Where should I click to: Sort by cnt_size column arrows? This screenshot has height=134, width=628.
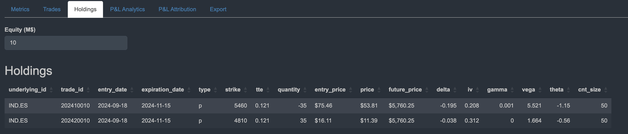[606, 90]
